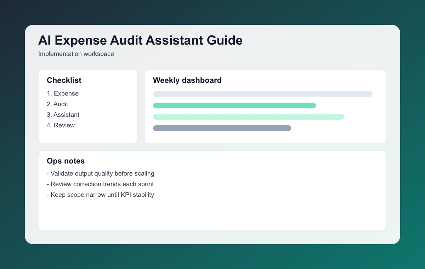Open the Ops notes panel header
The height and width of the screenshot is (269, 425).
coord(66,161)
